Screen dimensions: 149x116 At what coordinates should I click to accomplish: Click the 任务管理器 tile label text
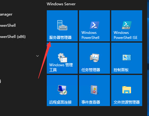(x=91, y=70)
